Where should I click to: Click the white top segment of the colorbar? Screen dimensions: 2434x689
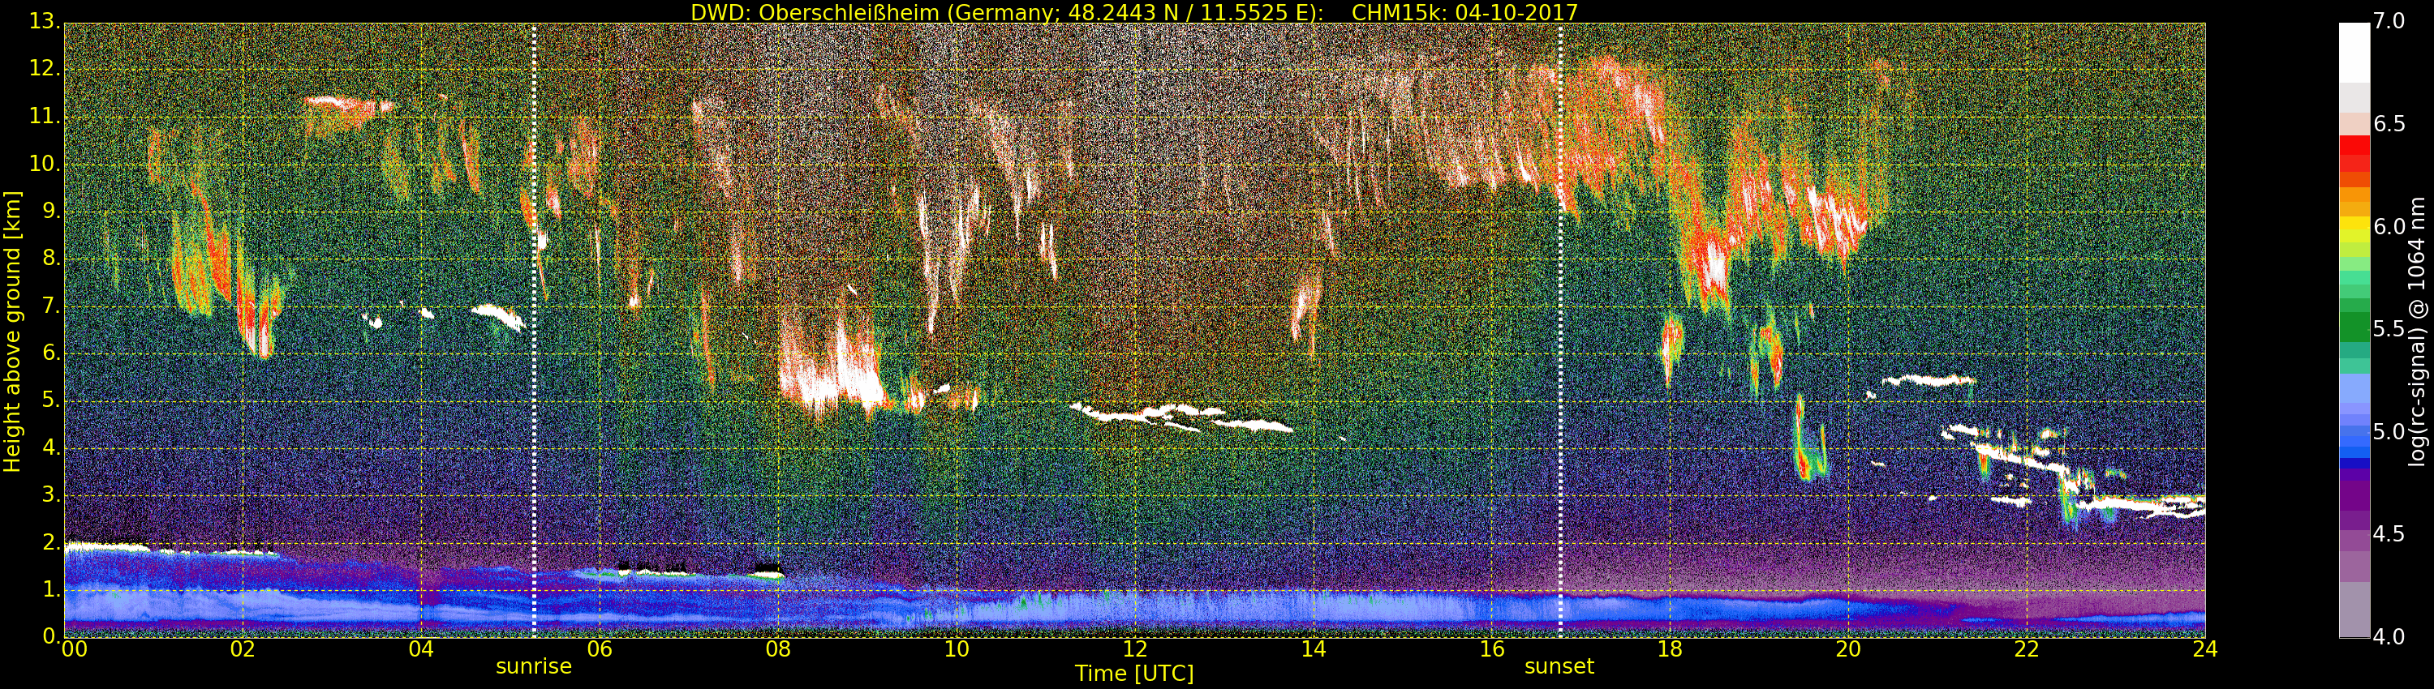tap(2354, 53)
